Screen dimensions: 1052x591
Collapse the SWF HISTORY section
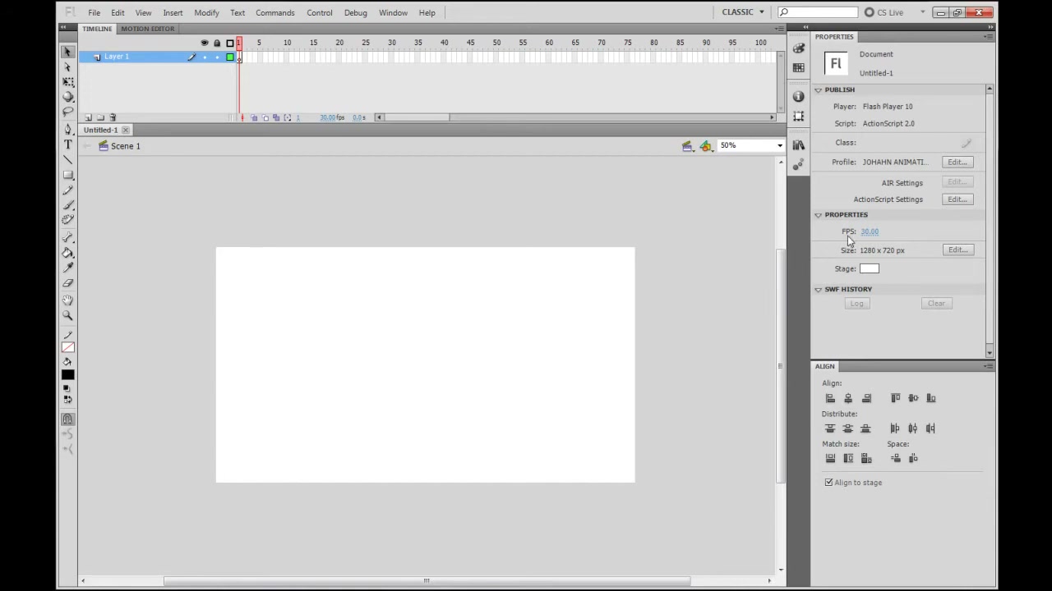point(819,289)
